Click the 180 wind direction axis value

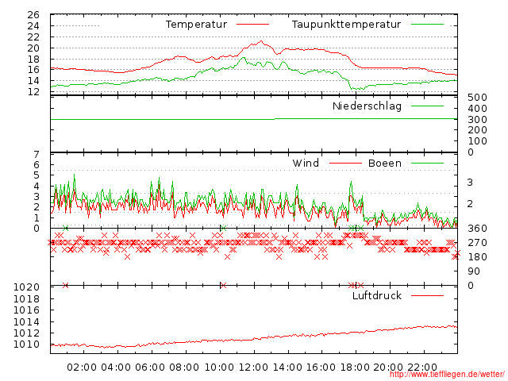(477, 257)
